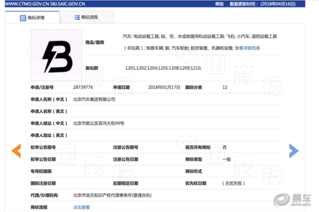This screenshot has width=319, height=212.
Task: Open the 商标详情 tab
Action: click(x=32, y=17)
